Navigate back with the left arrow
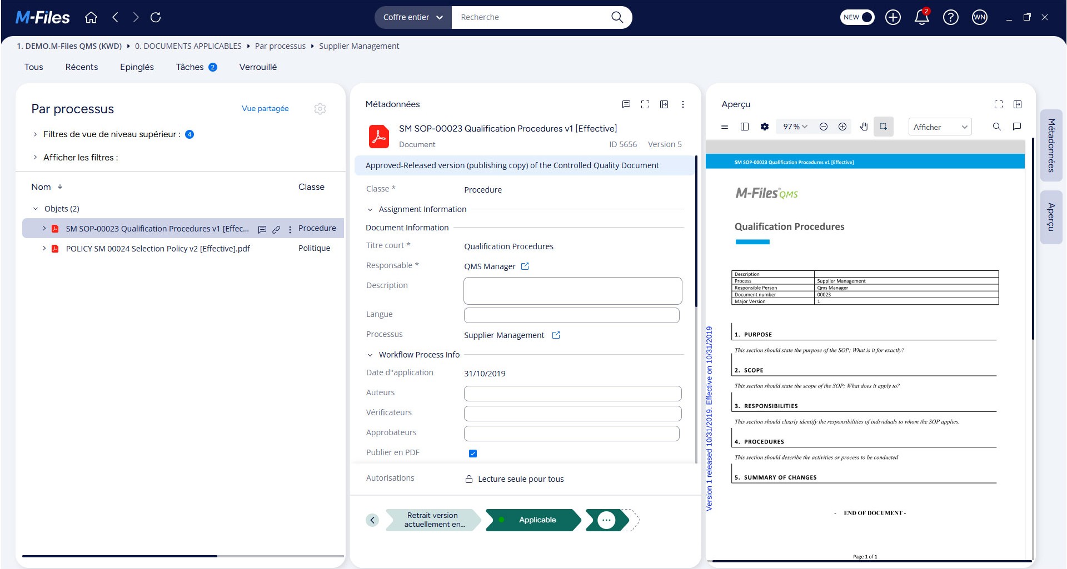Viewport: 1067px width, 569px height. 115,18
